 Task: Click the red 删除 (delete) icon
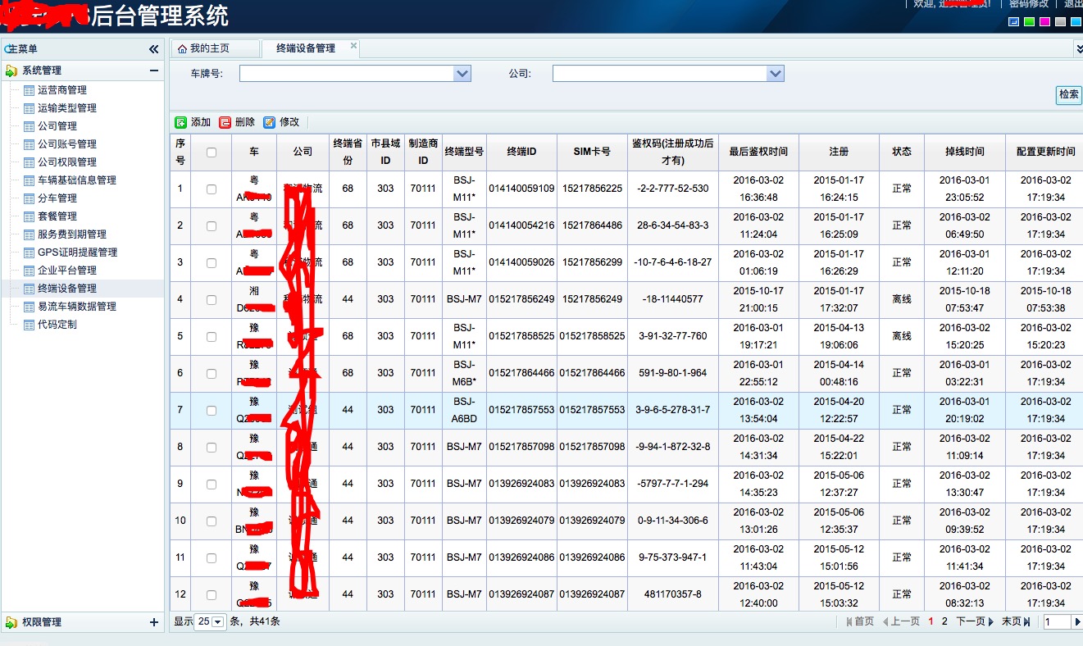click(x=225, y=122)
